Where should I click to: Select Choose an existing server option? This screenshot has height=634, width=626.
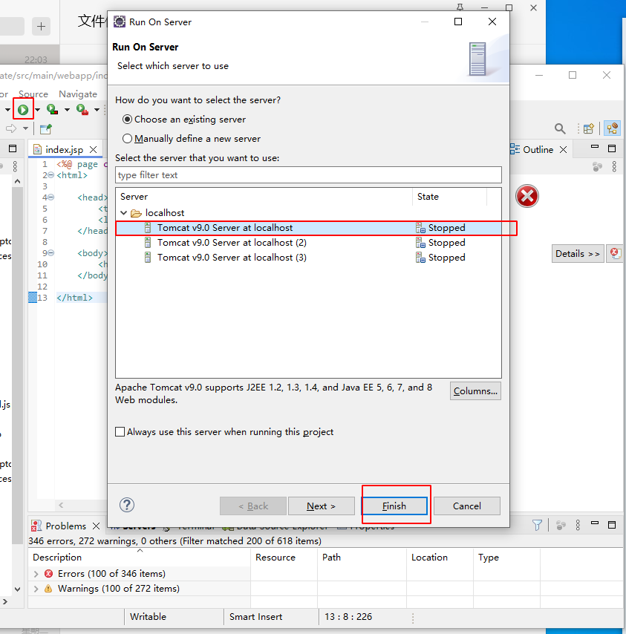[128, 119]
